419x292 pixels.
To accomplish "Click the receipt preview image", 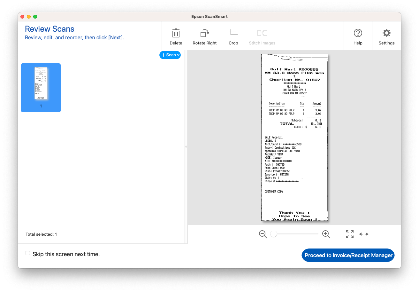I will tap(294, 137).
